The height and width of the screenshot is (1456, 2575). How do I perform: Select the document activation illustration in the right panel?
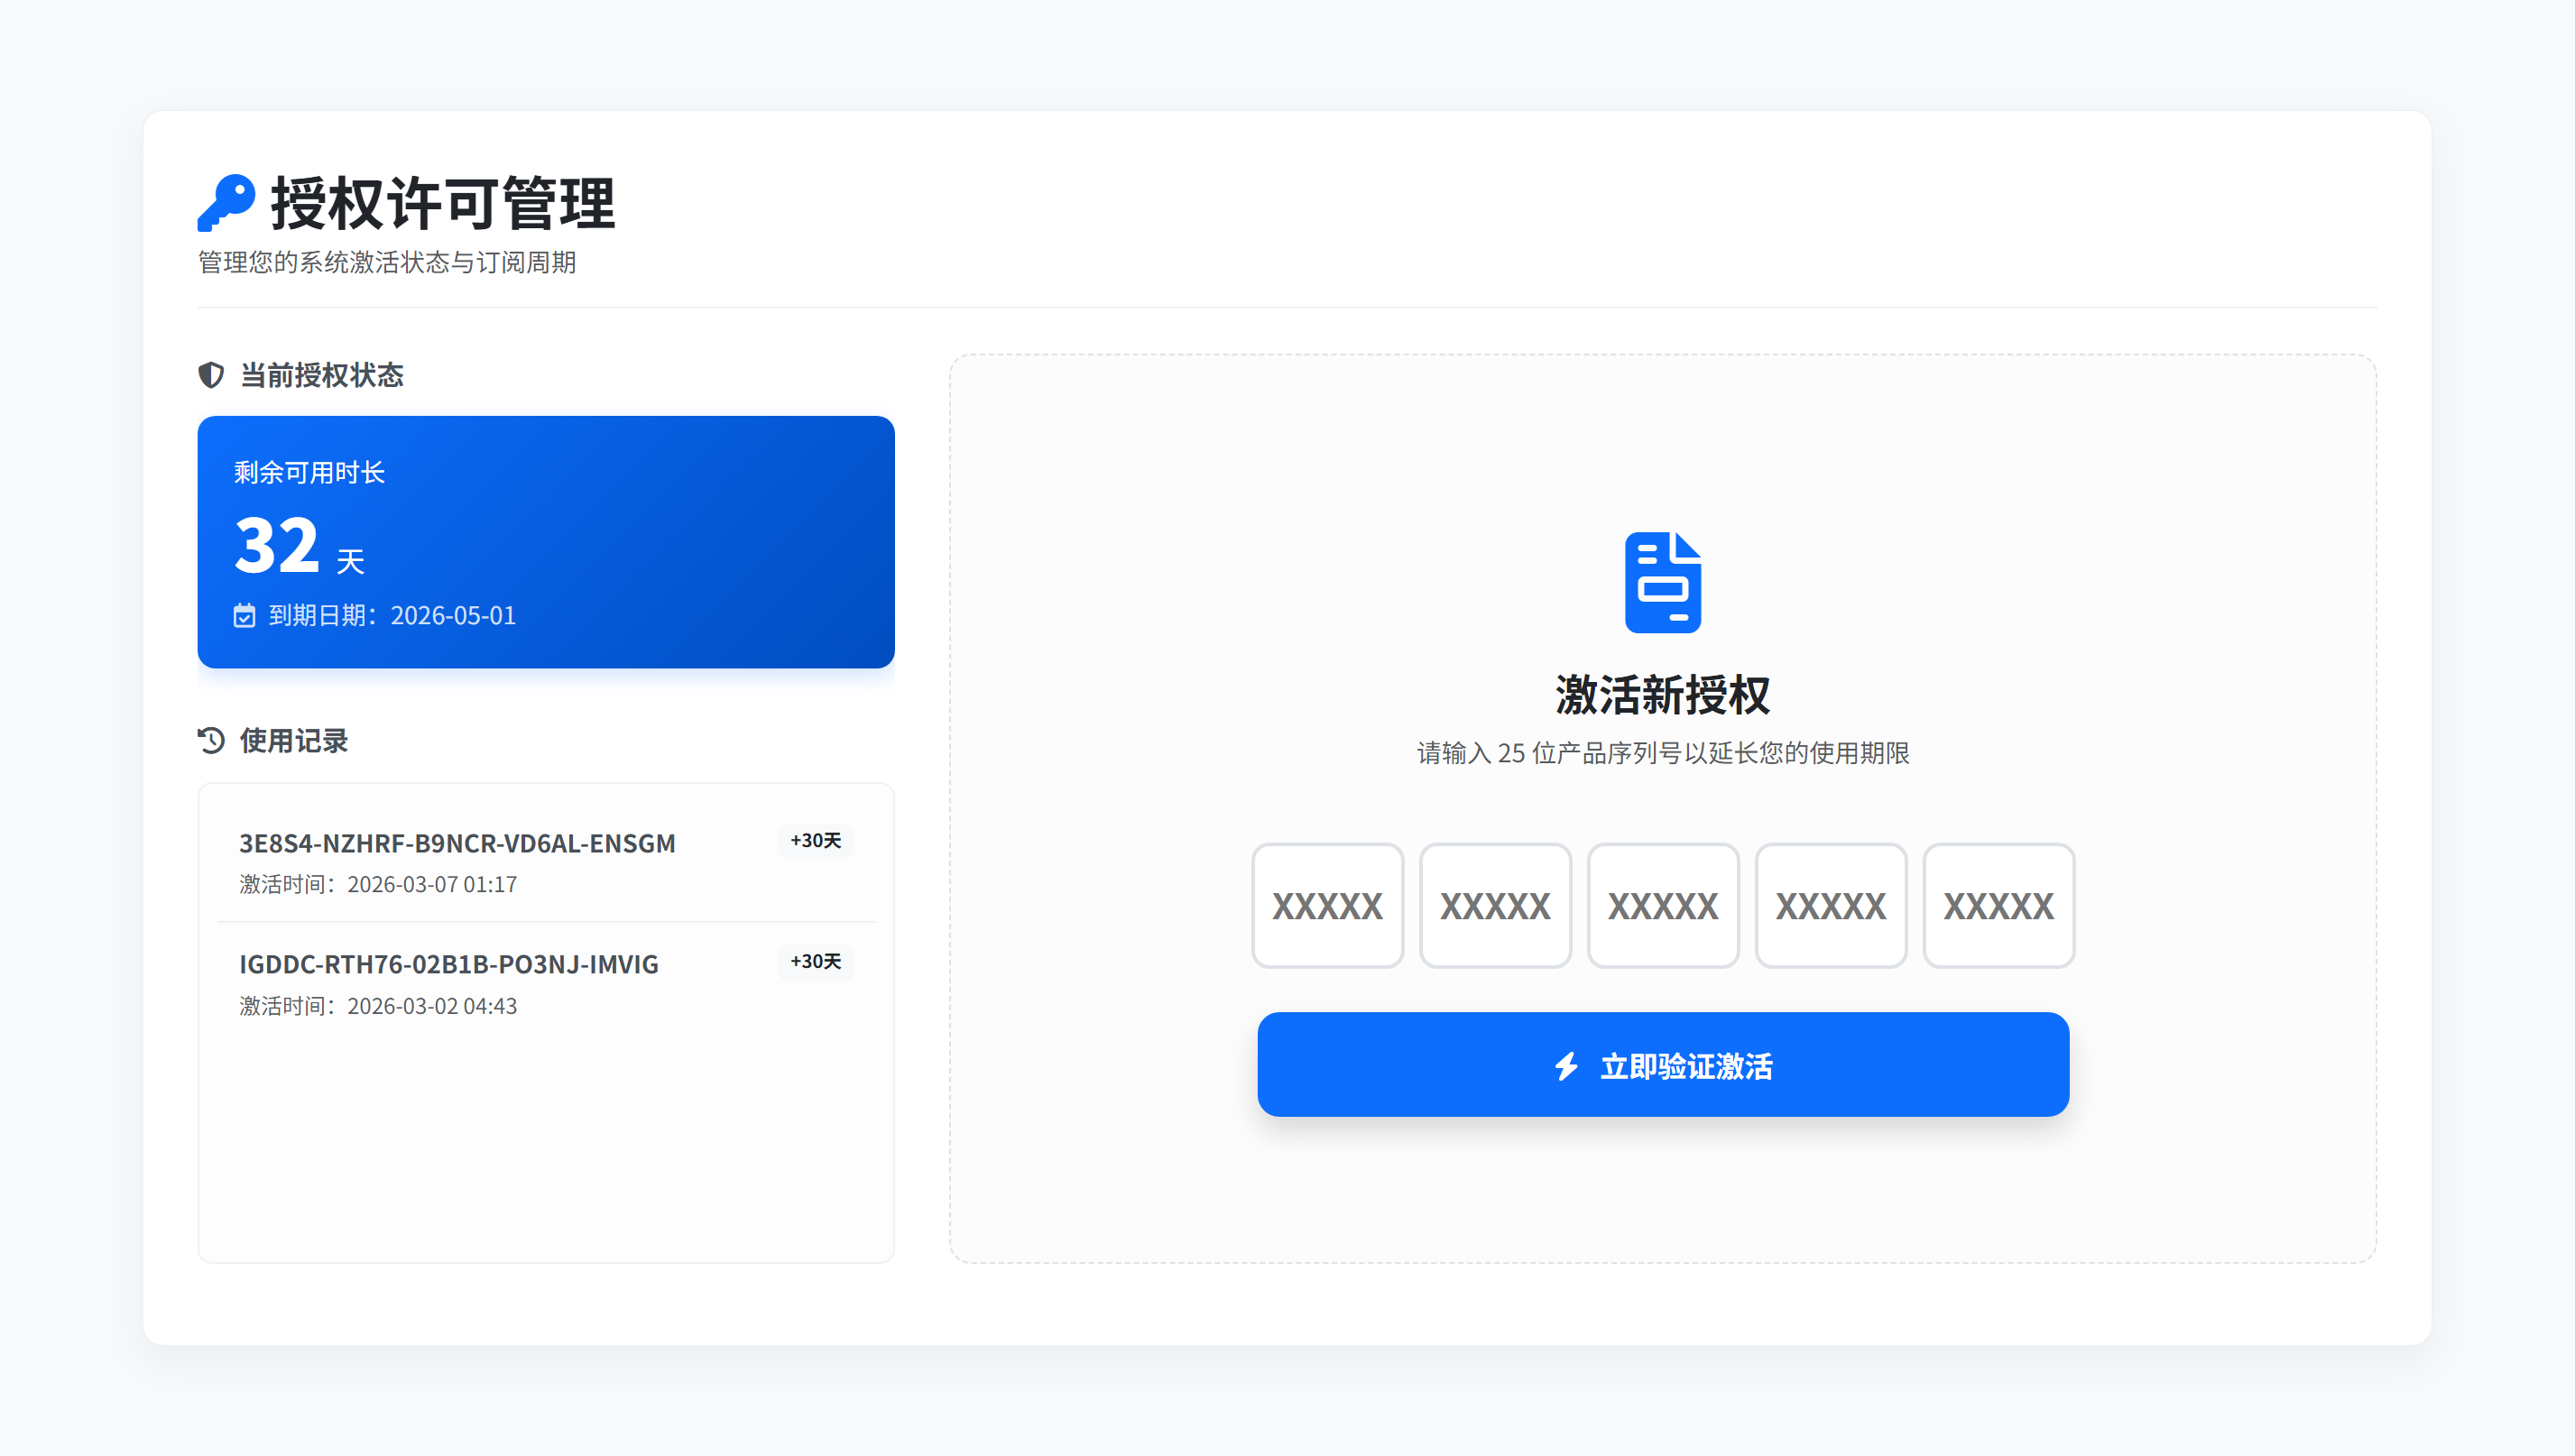coord(1663,581)
